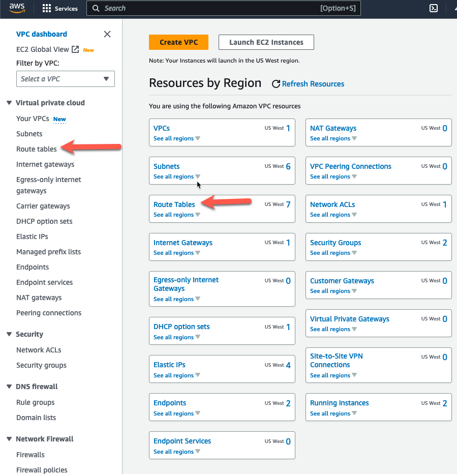
Task: Collapse the Virtual private cloud section
Action: tap(9, 103)
